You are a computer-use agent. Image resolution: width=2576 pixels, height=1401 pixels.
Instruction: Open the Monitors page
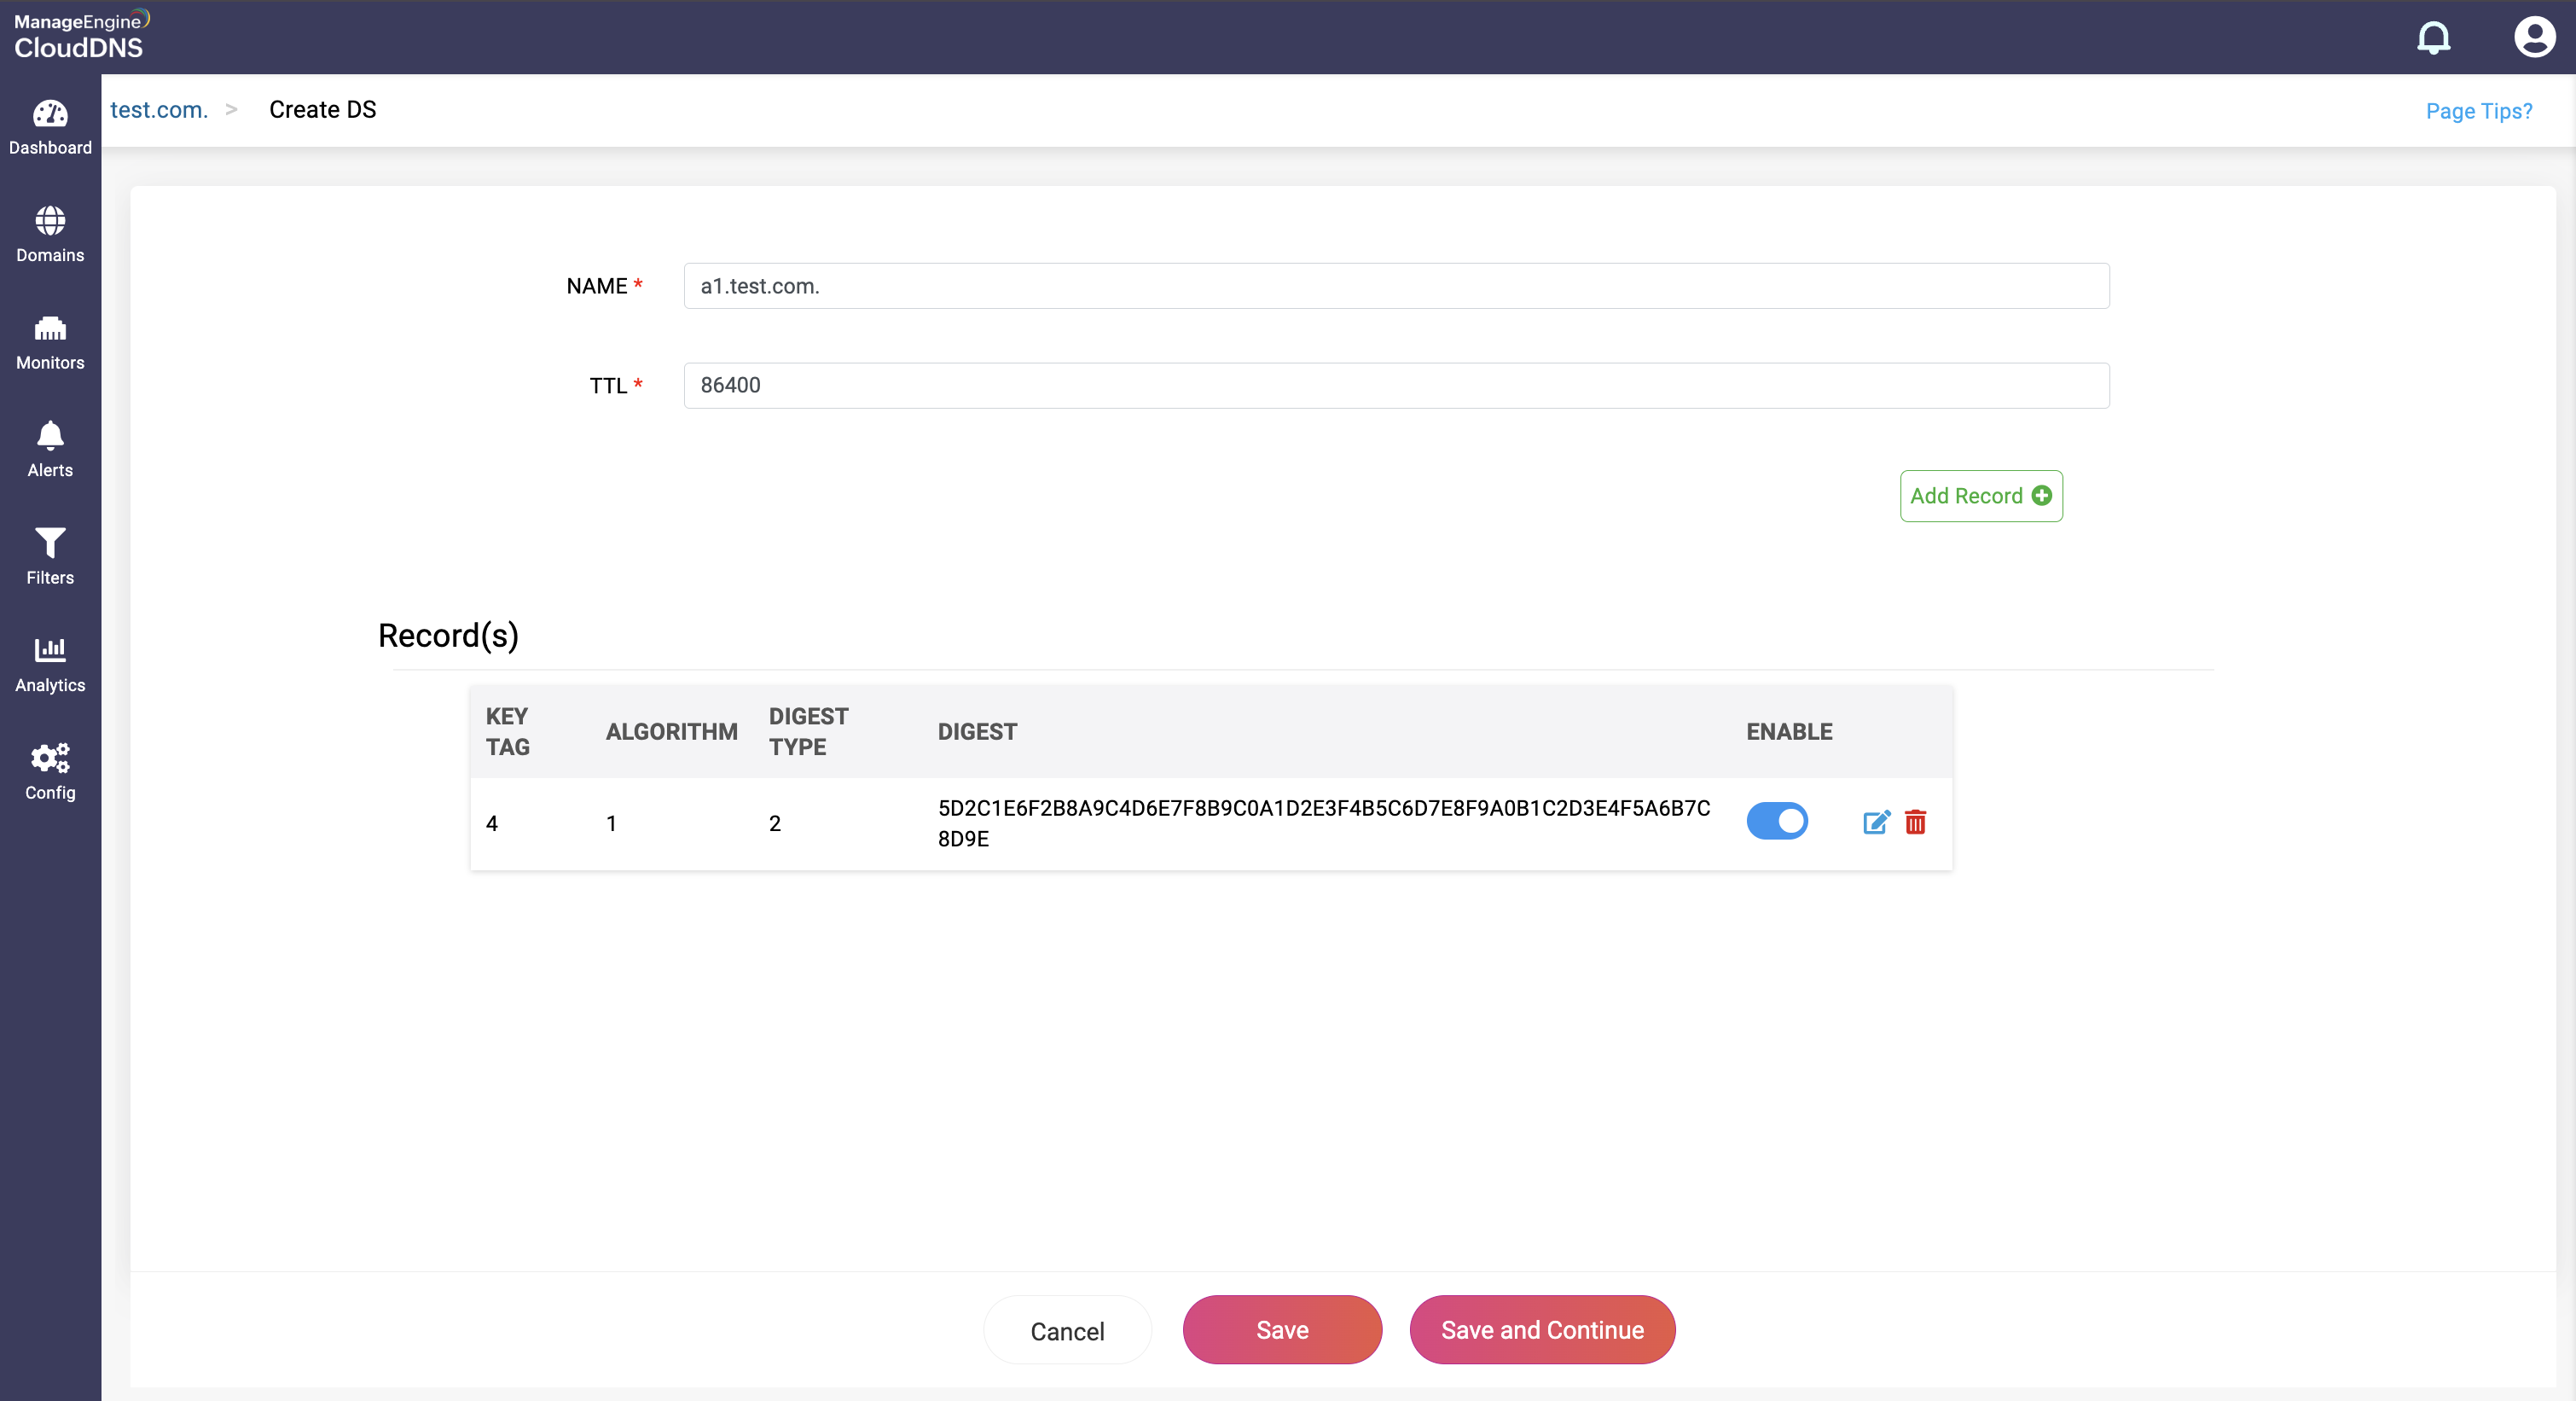pos(50,342)
